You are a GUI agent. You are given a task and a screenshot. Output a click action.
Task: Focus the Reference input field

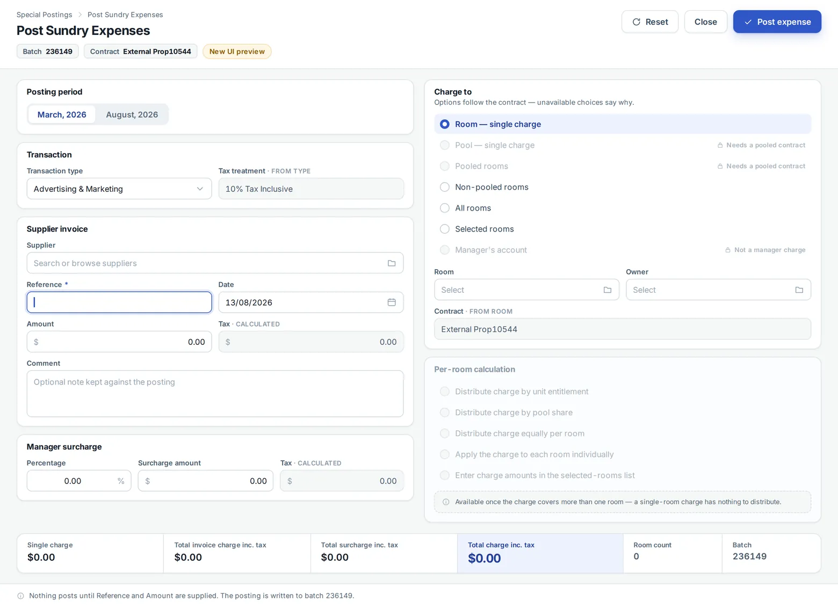click(x=119, y=302)
